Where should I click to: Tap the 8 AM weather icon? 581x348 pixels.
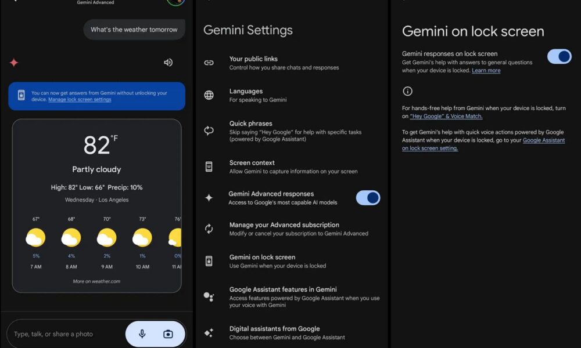pos(71,238)
